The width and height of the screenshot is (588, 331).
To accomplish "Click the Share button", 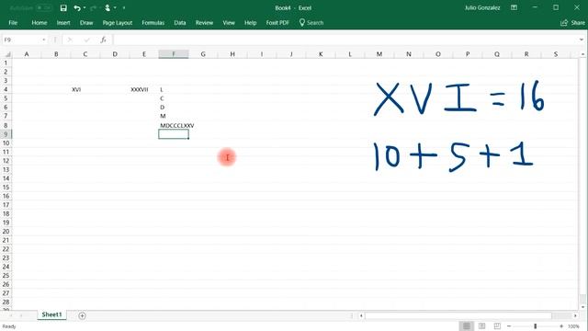I will pyautogui.click(x=572, y=22).
